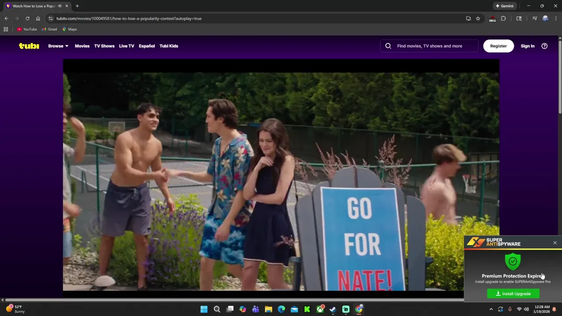Screen dimensions: 562x316
Task: Click the Sign In link
Action: (527, 46)
